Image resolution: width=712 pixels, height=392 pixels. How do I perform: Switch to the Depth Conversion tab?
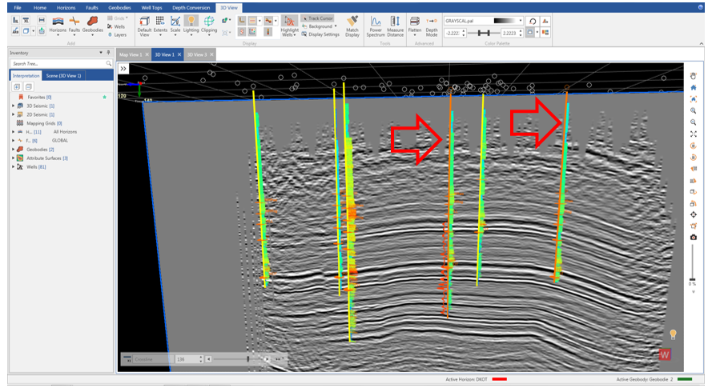tap(191, 8)
